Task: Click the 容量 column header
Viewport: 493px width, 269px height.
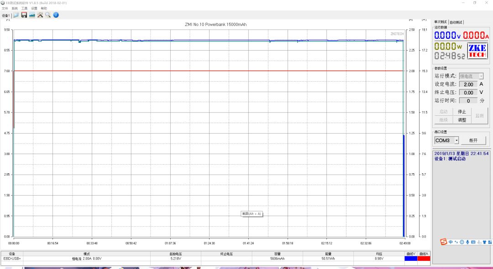Action: point(278,254)
